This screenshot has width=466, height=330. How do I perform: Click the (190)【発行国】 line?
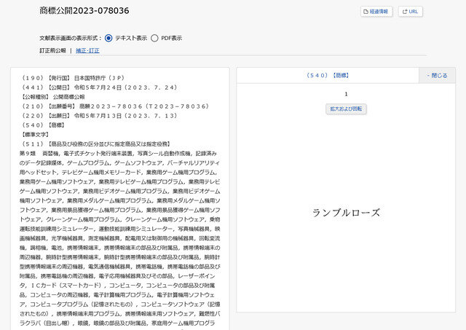[73, 78]
